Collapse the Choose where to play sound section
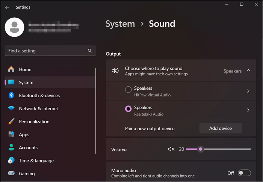263x182 pixels. click(248, 71)
